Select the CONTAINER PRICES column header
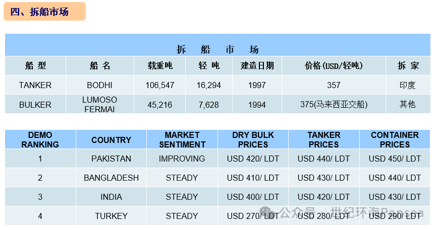This screenshot has height=230, width=438. pos(395,139)
